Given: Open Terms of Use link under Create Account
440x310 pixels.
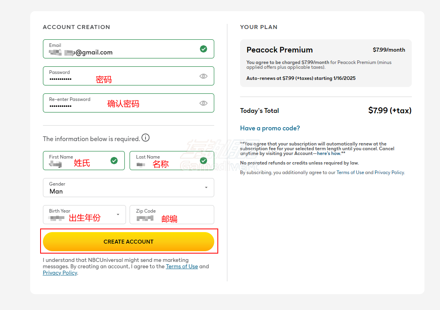Looking at the screenshot, I should click(x=182, y=266).
